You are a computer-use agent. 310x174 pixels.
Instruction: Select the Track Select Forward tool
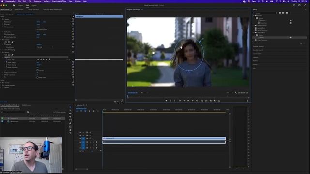[x=70, y=110]
